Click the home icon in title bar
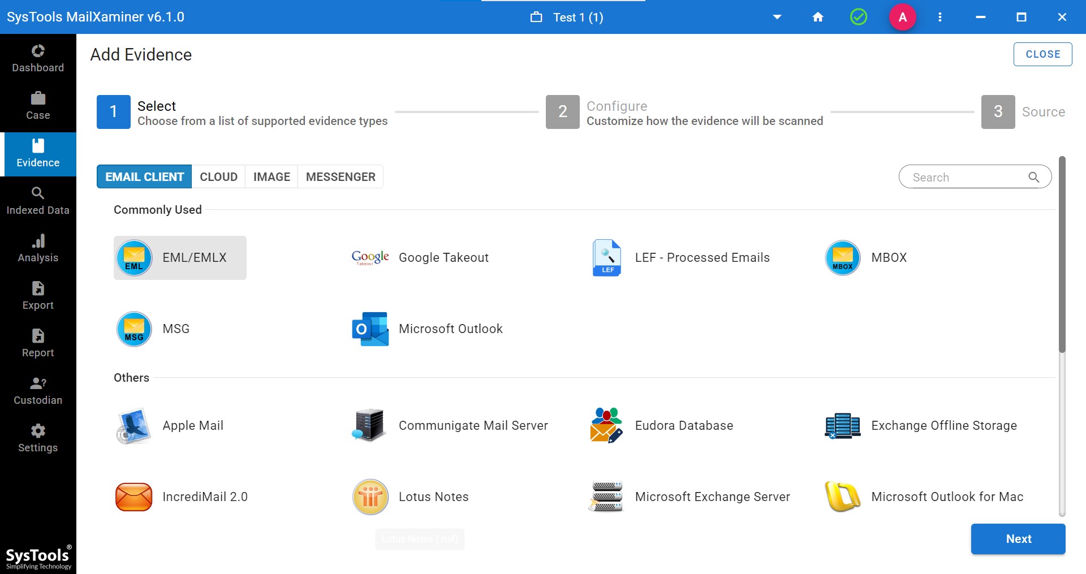Screen dimensions: 1086x574 [818, 17]
